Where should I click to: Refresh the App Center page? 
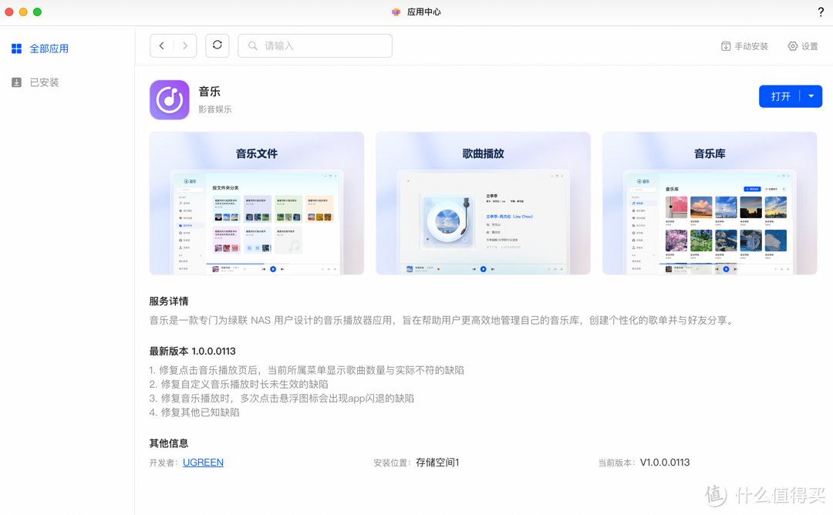click(x=217, y=45)
